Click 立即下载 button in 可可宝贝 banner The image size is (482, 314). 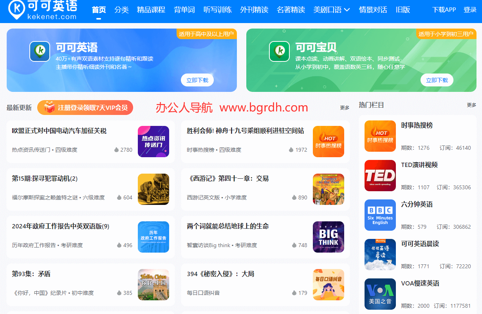[x=437, y=80]
